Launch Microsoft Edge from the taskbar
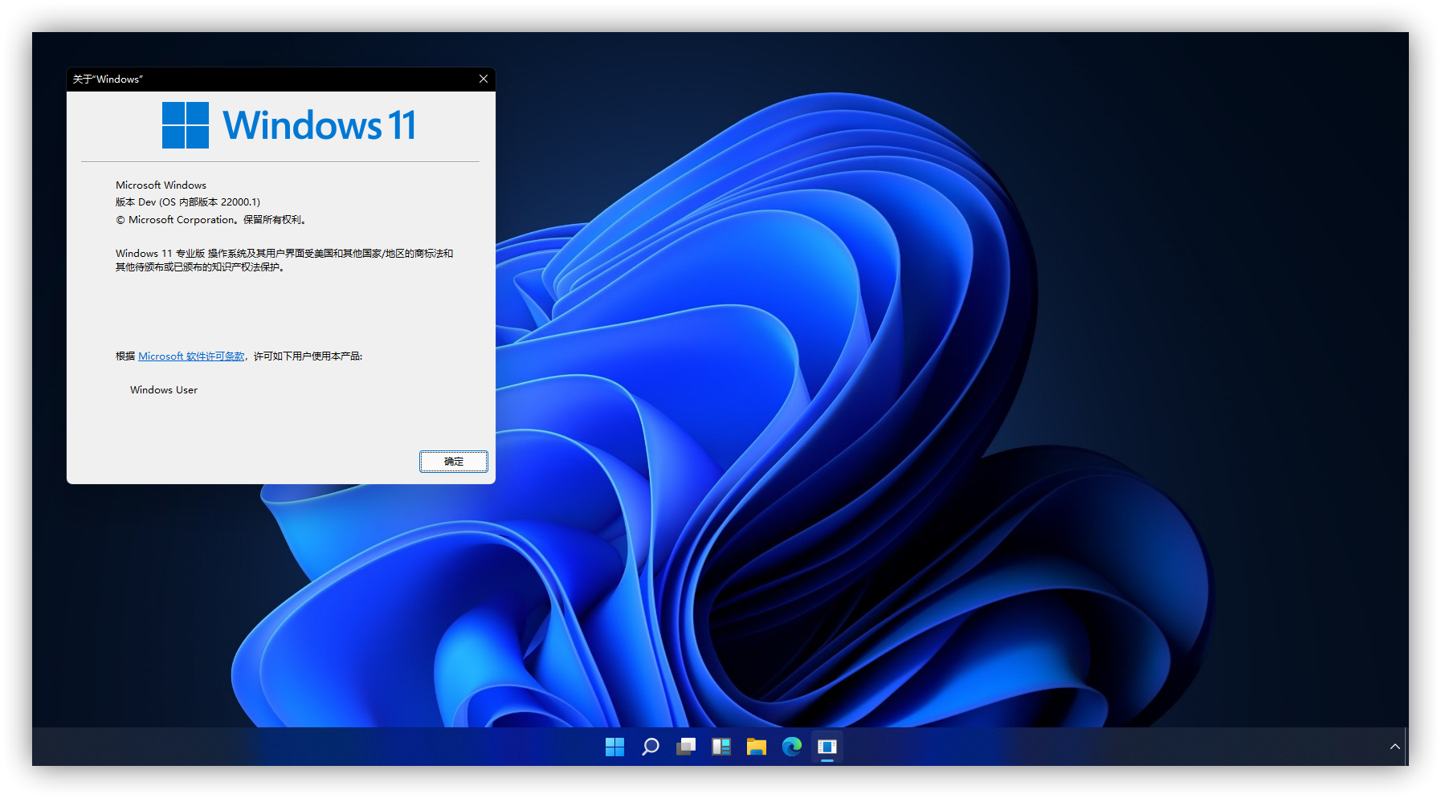 click(792, 747)
